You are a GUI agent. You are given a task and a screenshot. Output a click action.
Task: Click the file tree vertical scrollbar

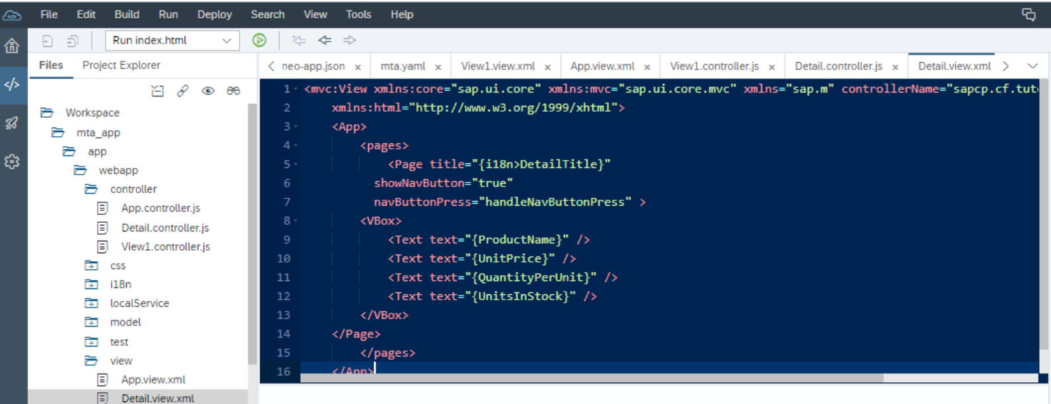[252, 233]
